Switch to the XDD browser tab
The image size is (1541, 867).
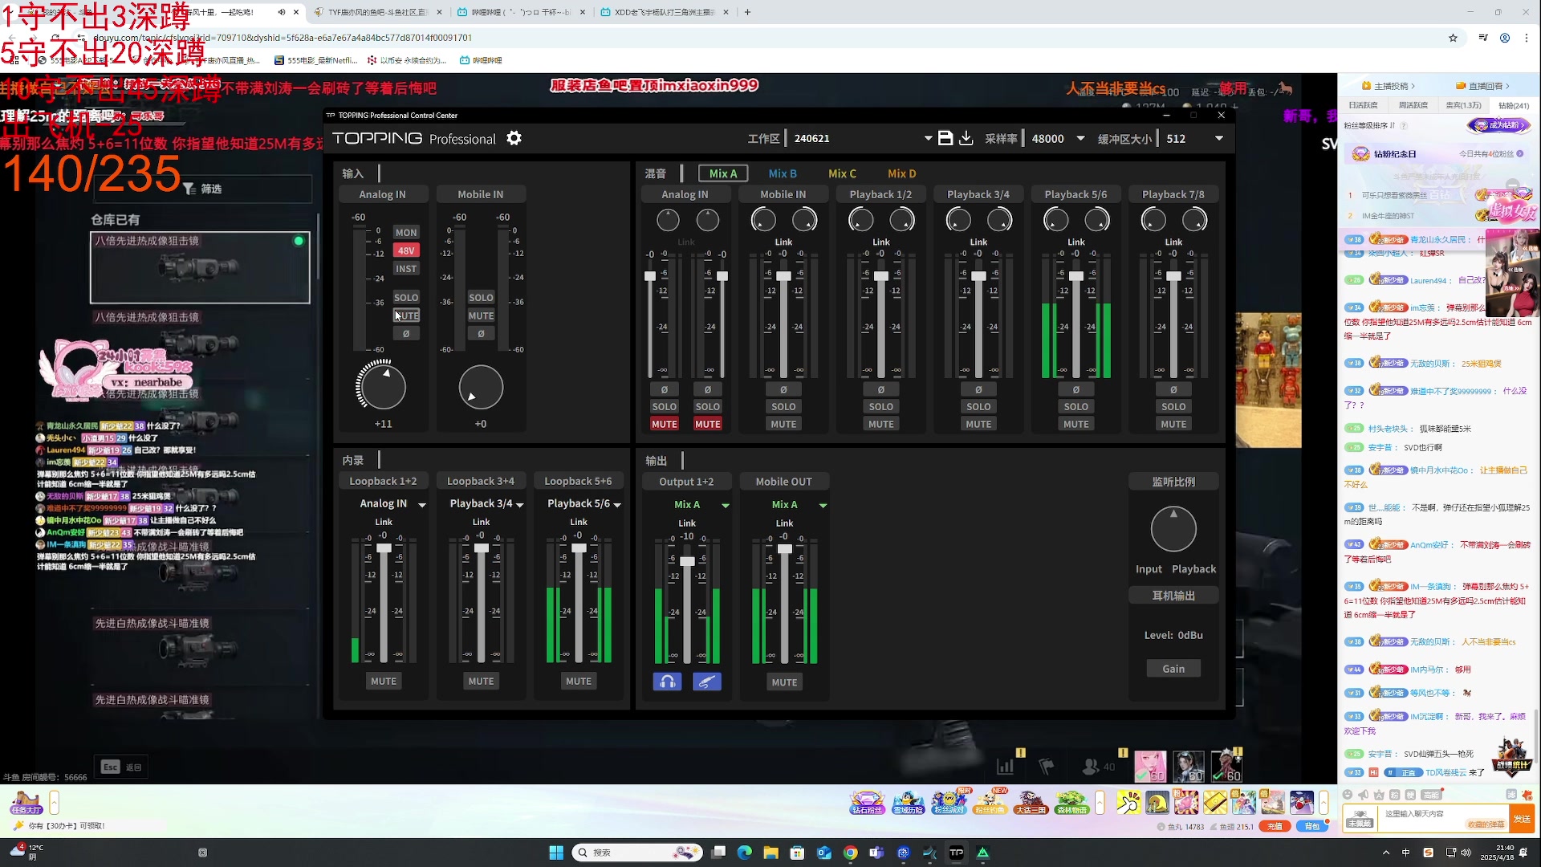pos(665,12)
